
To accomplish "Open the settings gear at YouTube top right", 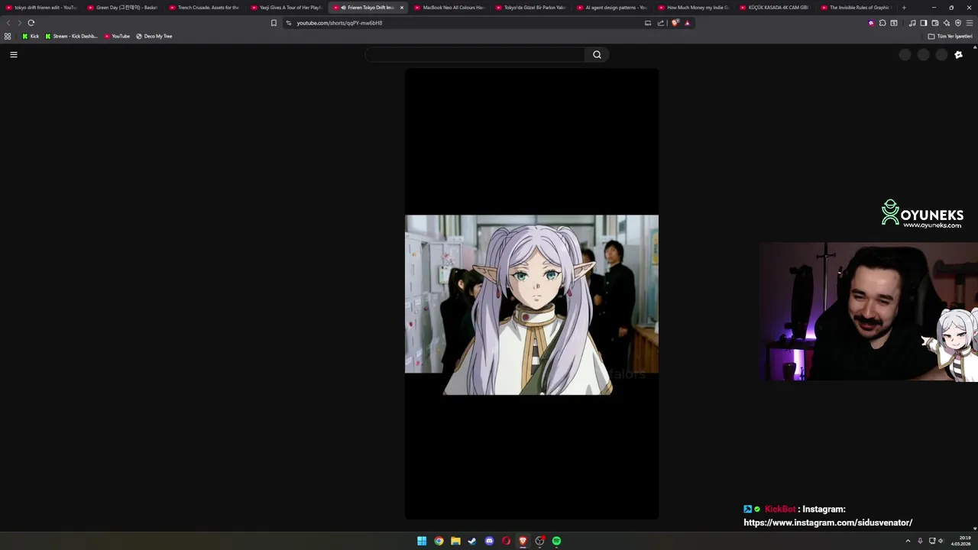I will coord(958,54).
